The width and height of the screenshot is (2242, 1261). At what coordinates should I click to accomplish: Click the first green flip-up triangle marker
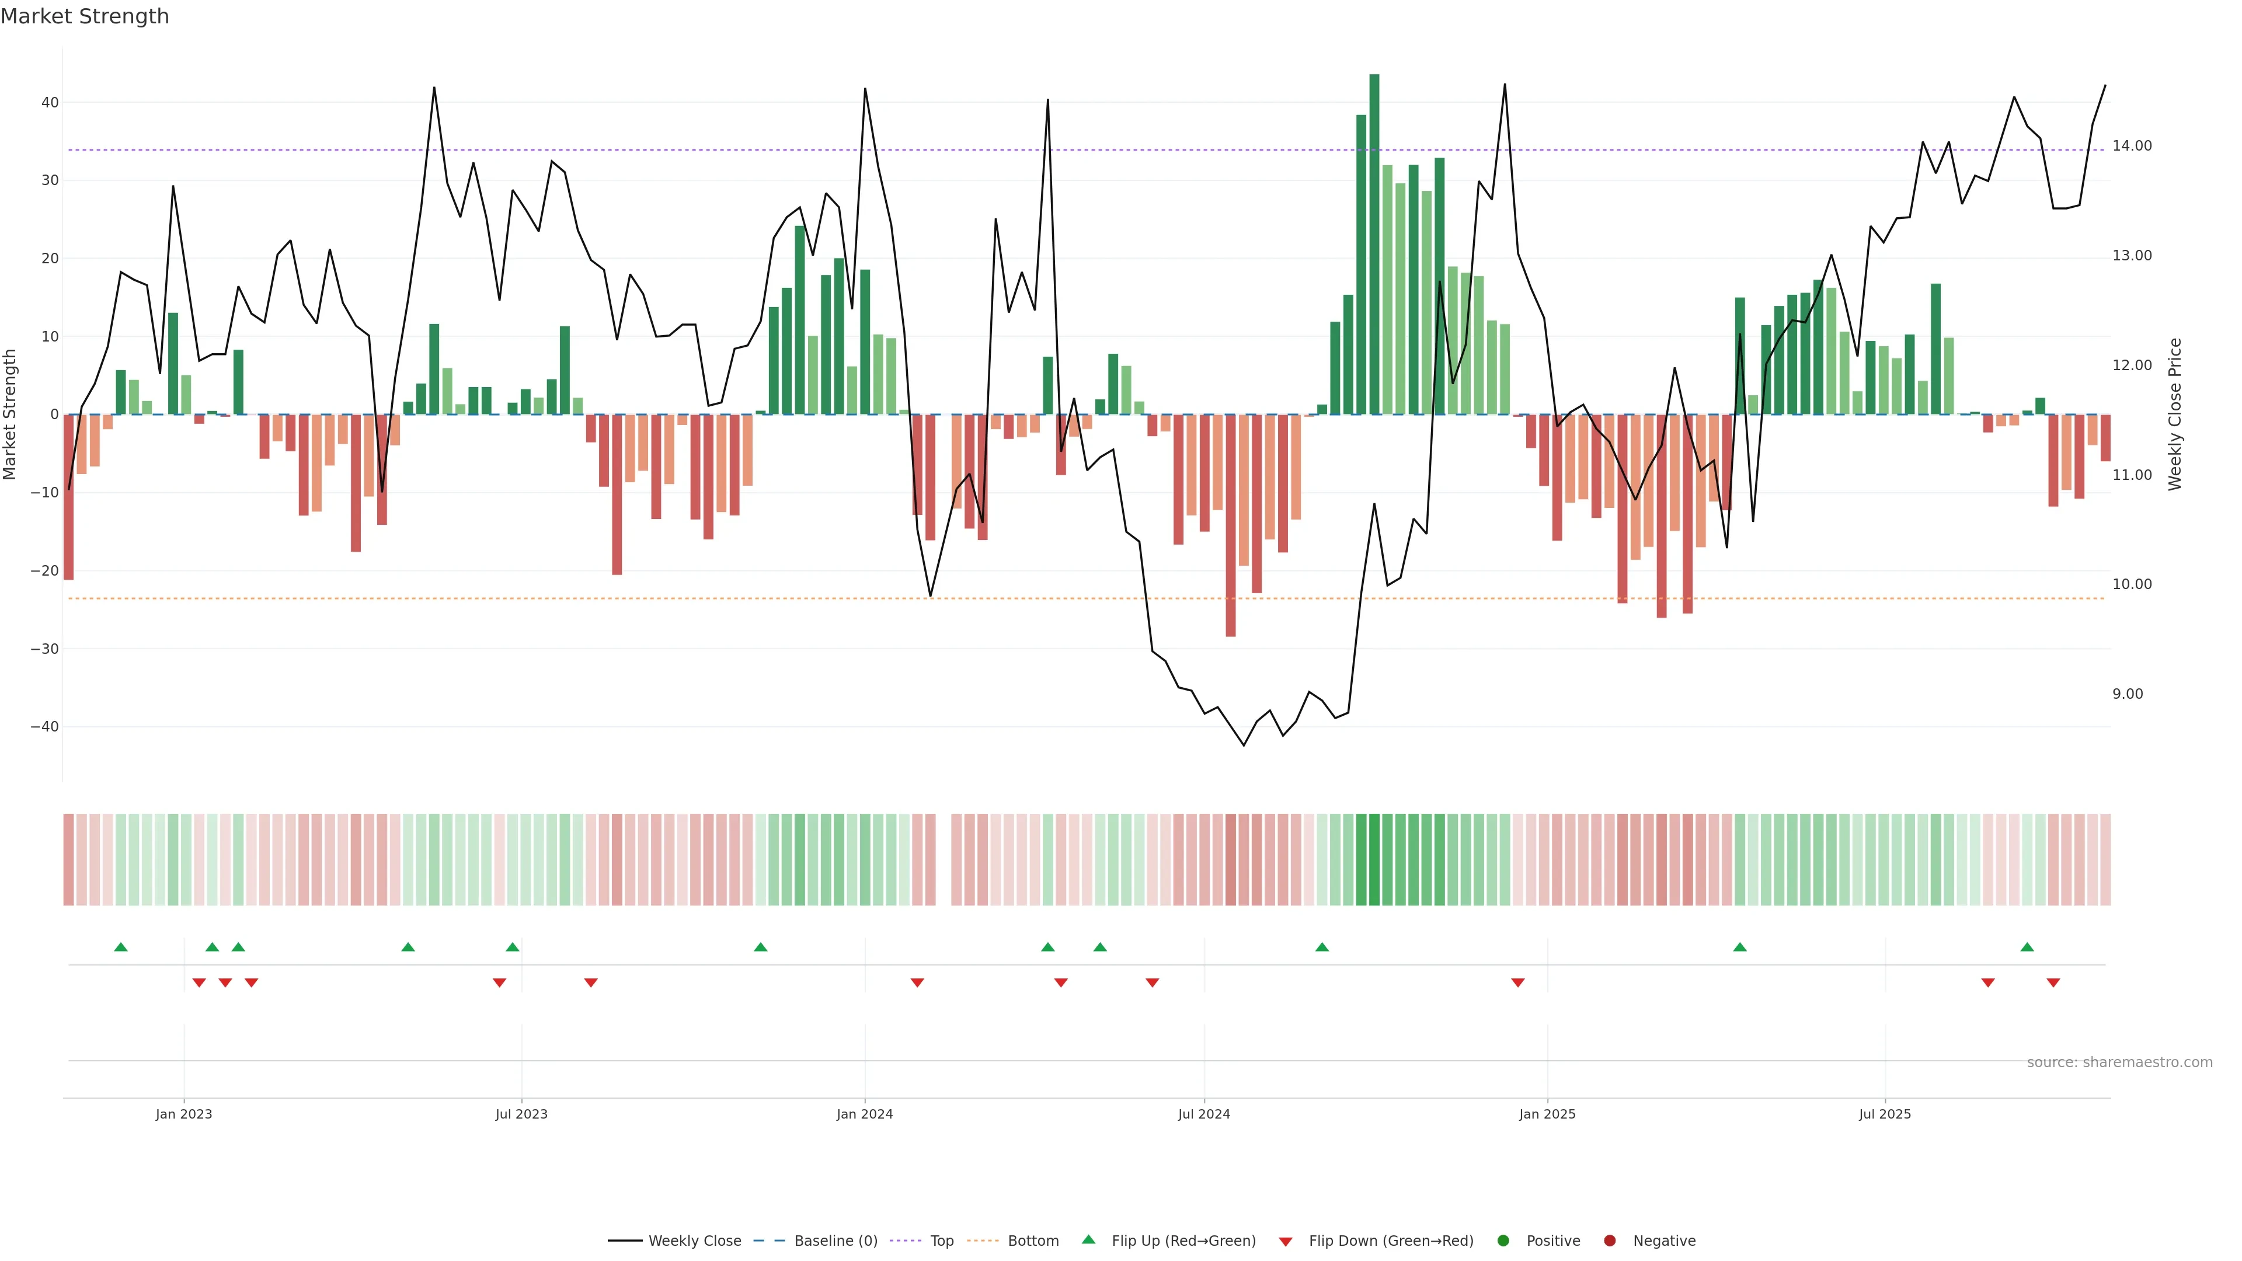tap(121, 947)
